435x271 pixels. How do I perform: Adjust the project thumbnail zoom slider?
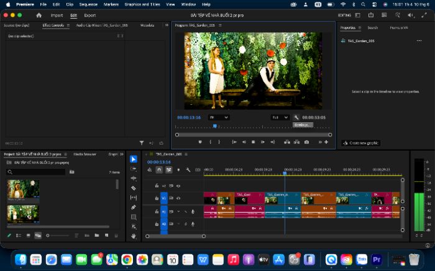(x=58, y=236)
